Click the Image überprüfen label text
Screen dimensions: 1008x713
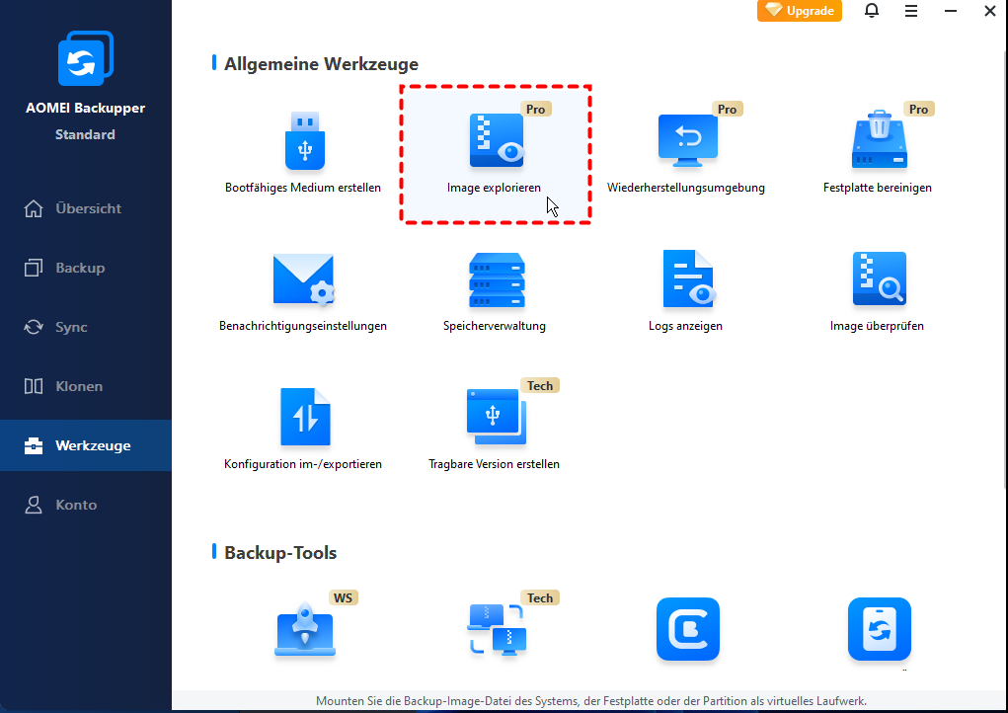[877, 326]
